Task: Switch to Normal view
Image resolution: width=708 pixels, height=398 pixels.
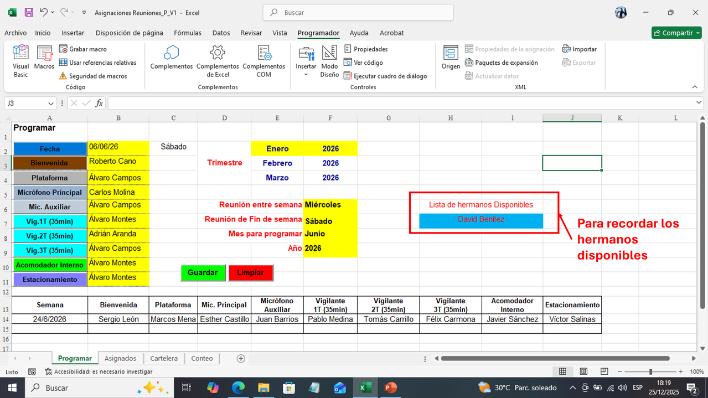Action: click(562, 372)
